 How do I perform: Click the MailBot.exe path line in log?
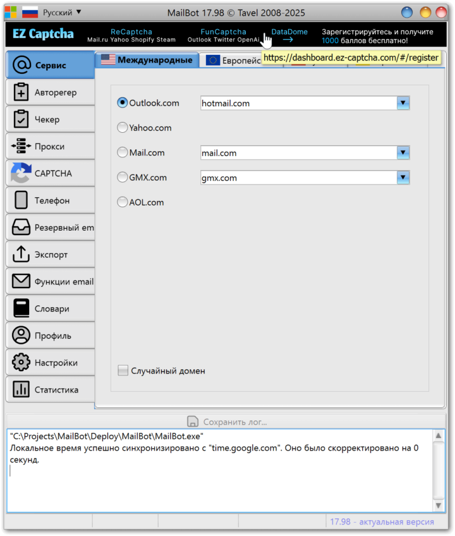click(107, 436)
